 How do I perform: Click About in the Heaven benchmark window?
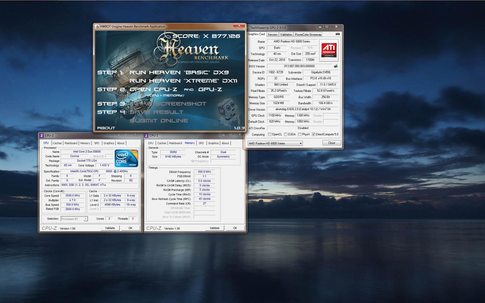pos(106,128)
